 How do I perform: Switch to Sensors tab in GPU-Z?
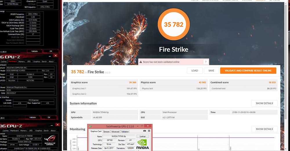click(x=106, y=132)
